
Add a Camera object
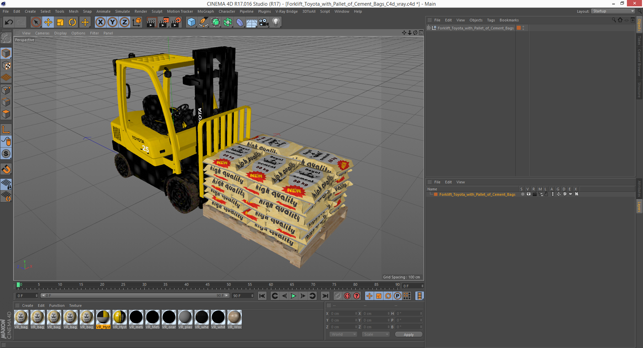(x=264, y=22)
